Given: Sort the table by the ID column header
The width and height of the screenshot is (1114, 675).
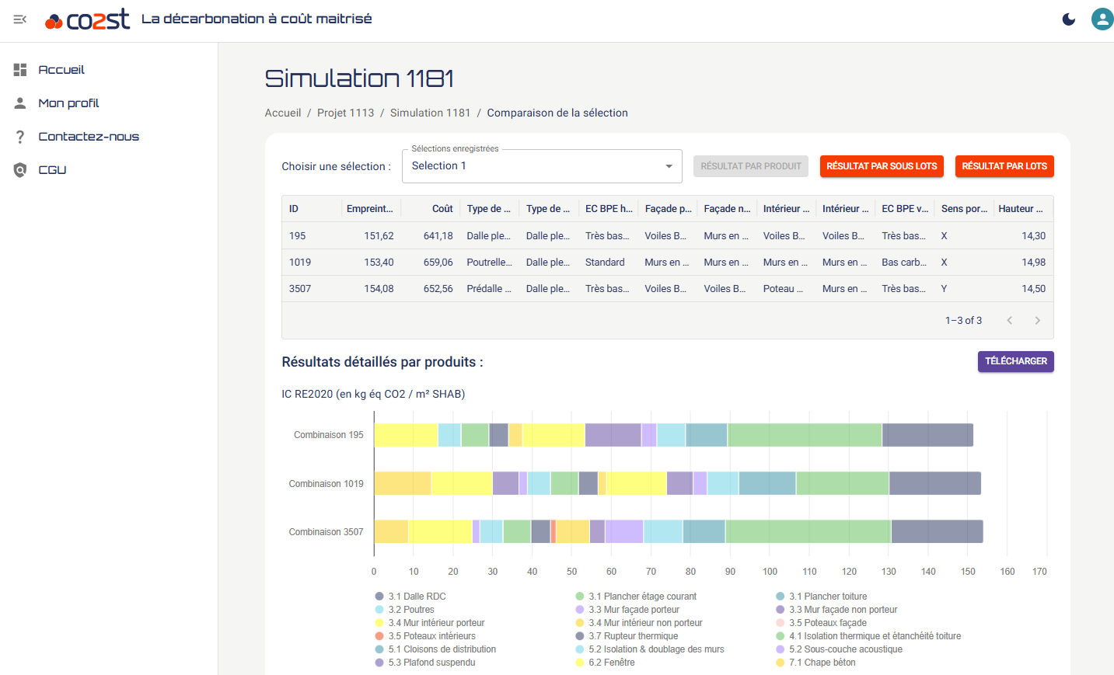Looking at the screenshot, I should coord(294,209).
